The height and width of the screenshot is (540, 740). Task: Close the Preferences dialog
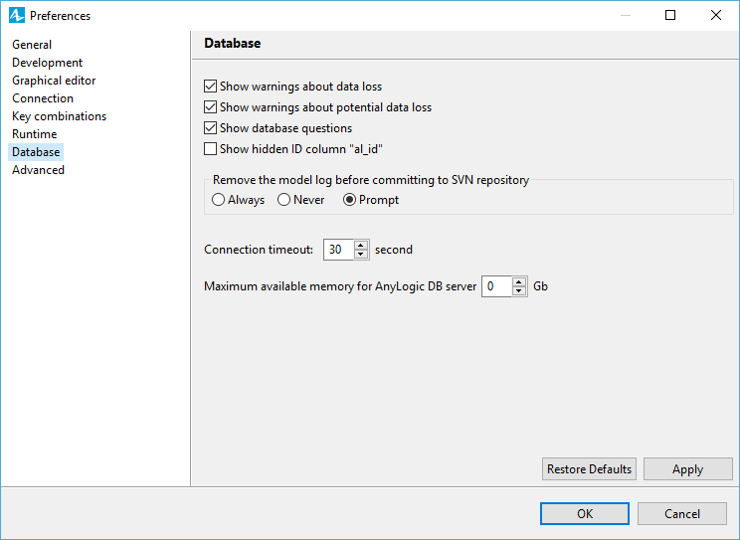click(x=716, y=15)
